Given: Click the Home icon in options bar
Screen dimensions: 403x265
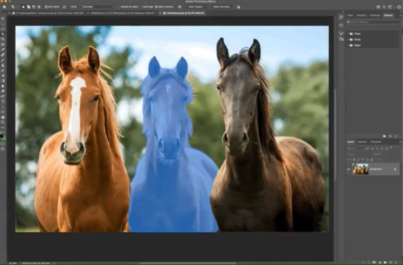Looking at the screenshot, I should click(x=4, y=7).
